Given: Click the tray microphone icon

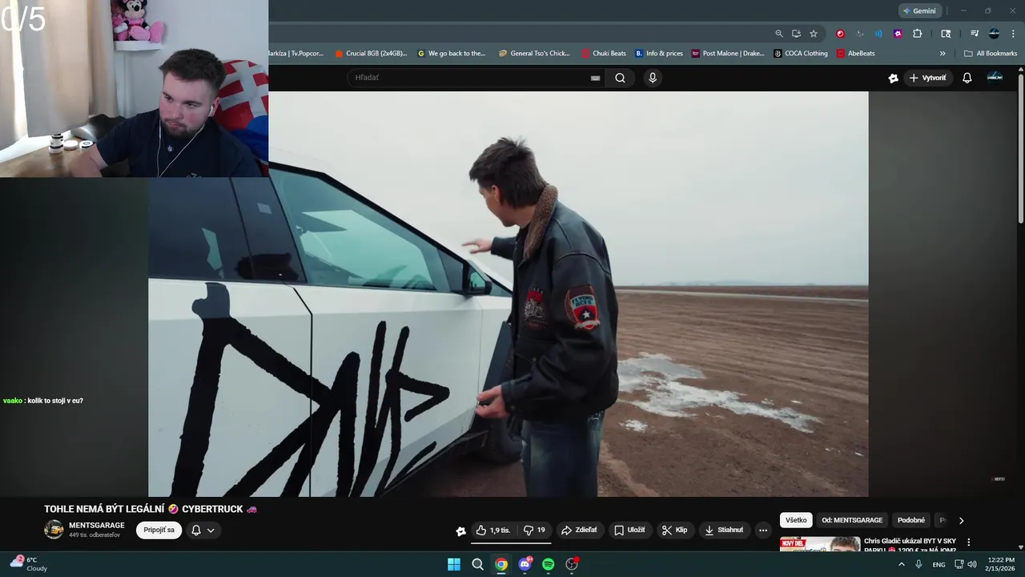Looking at the screenshot, I should coord(918,564).
